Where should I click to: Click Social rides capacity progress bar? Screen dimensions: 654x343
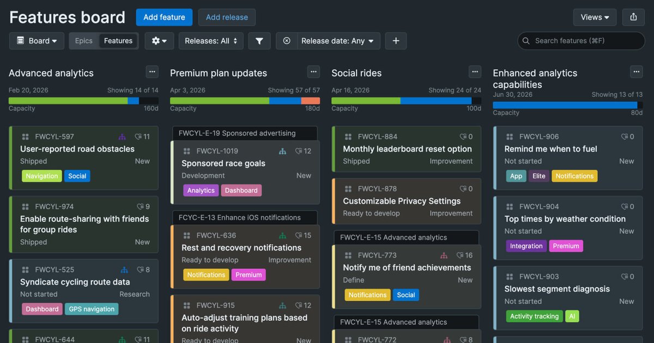pos(406,101)
